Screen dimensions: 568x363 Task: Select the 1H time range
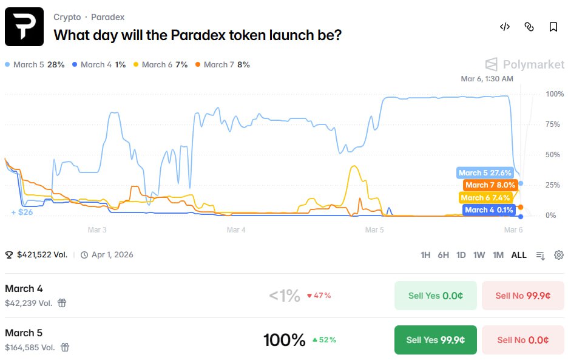(425, 255)
